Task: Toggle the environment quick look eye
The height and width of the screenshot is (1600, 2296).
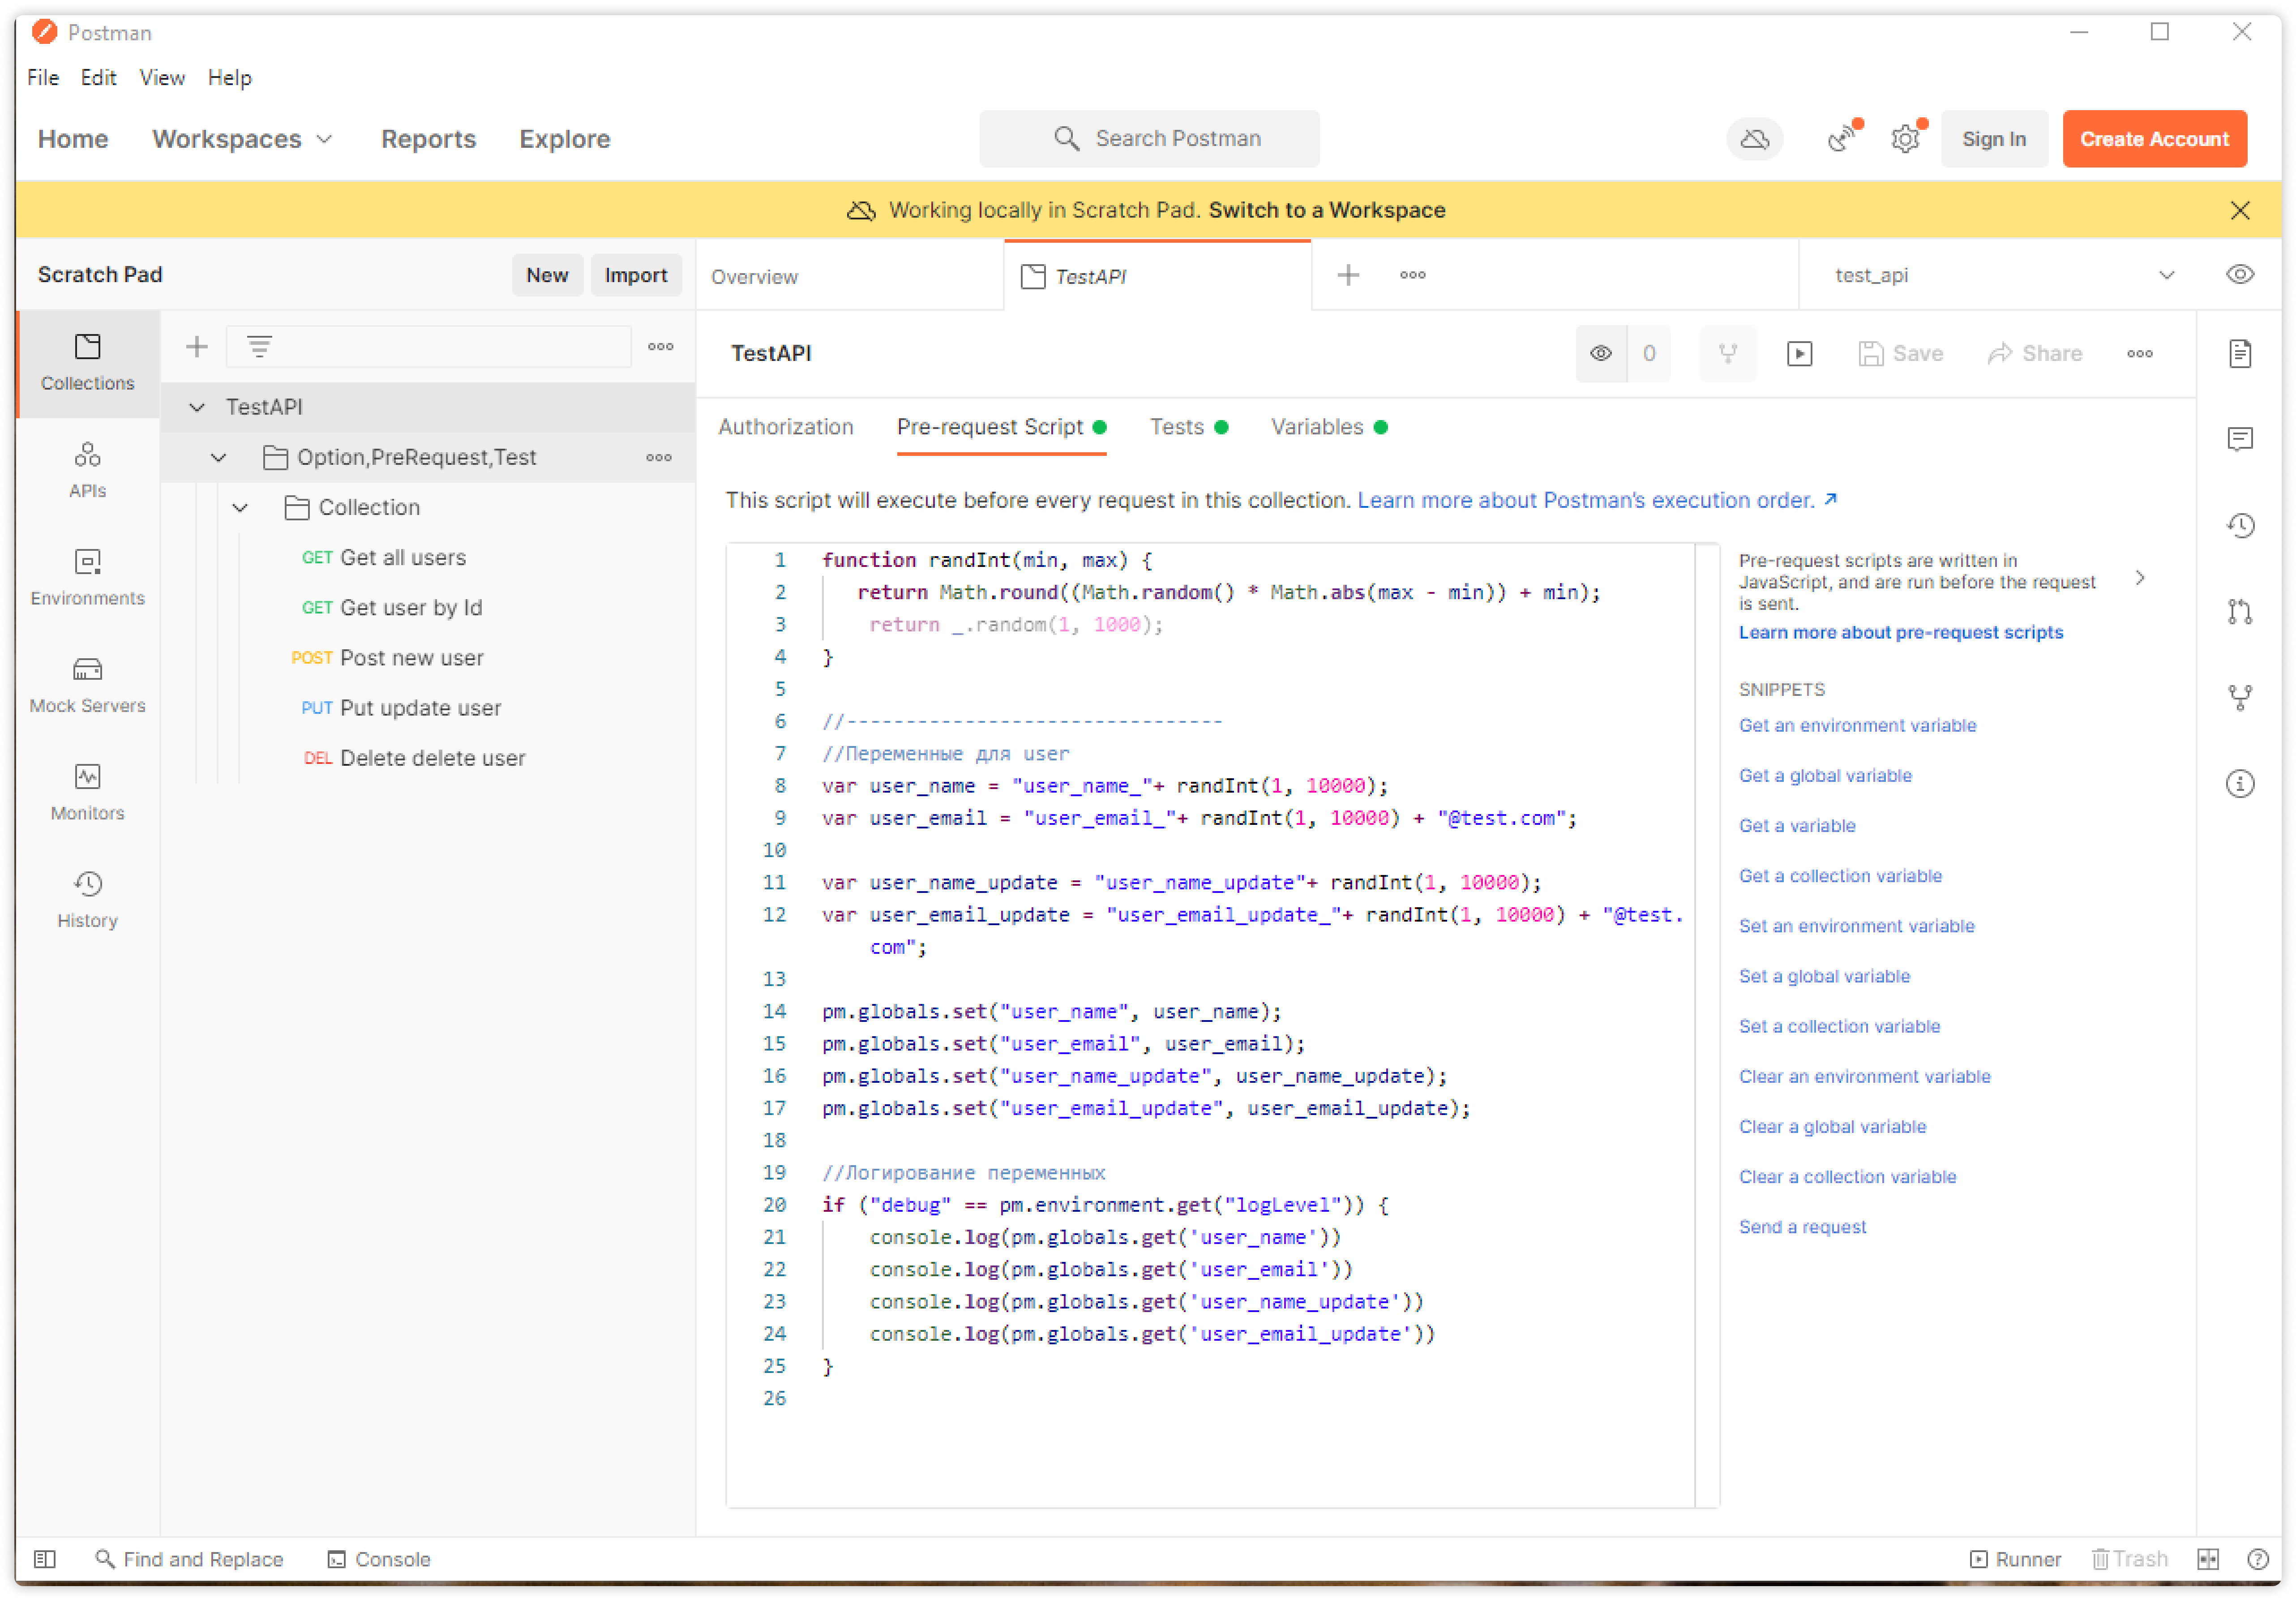Action: (2239, 275)
